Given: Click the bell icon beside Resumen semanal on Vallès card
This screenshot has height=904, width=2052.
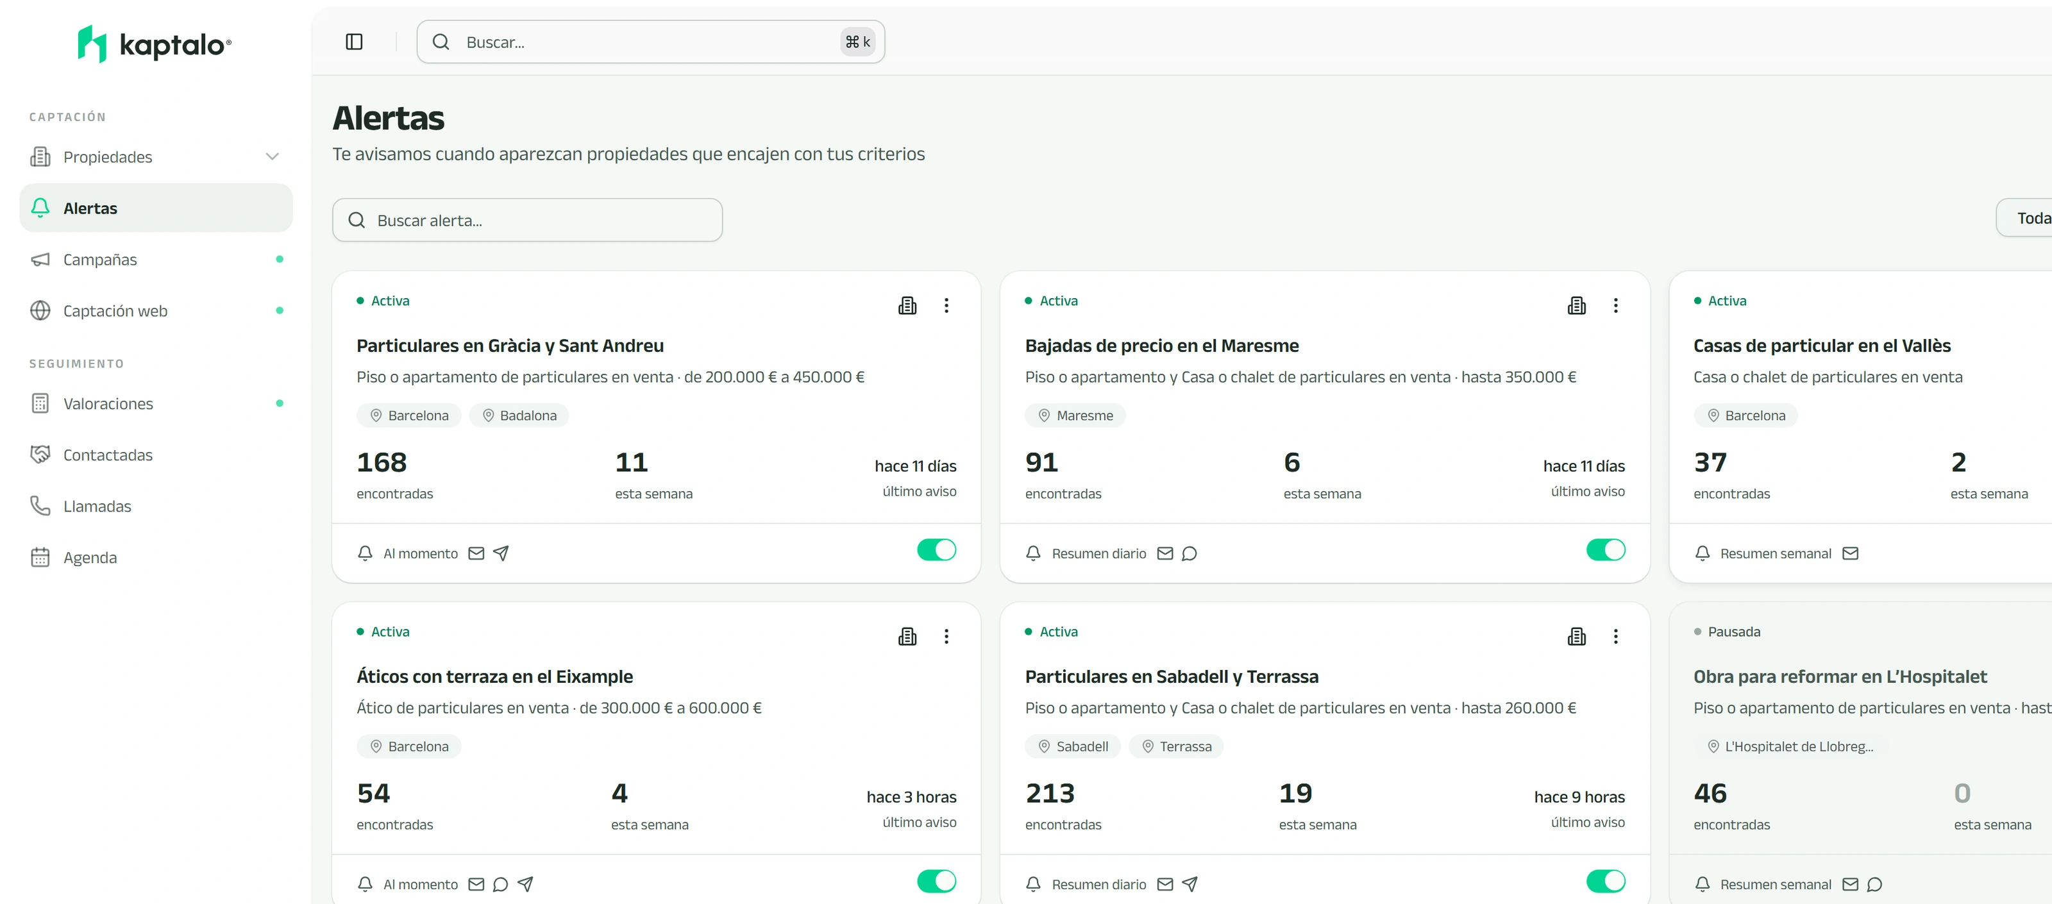Looking at the screenshot, I should [1703, 553].
